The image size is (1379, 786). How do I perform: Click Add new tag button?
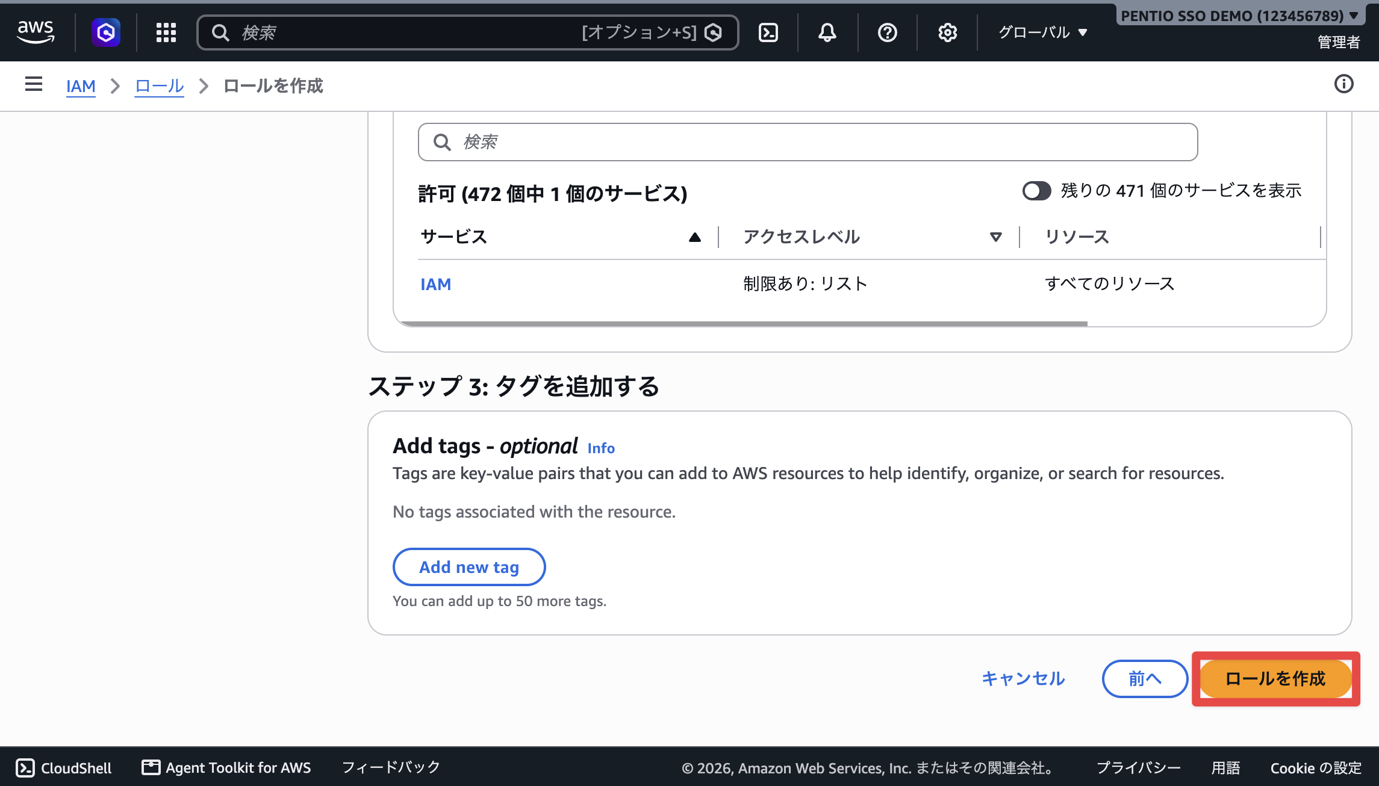coord(469,567)
